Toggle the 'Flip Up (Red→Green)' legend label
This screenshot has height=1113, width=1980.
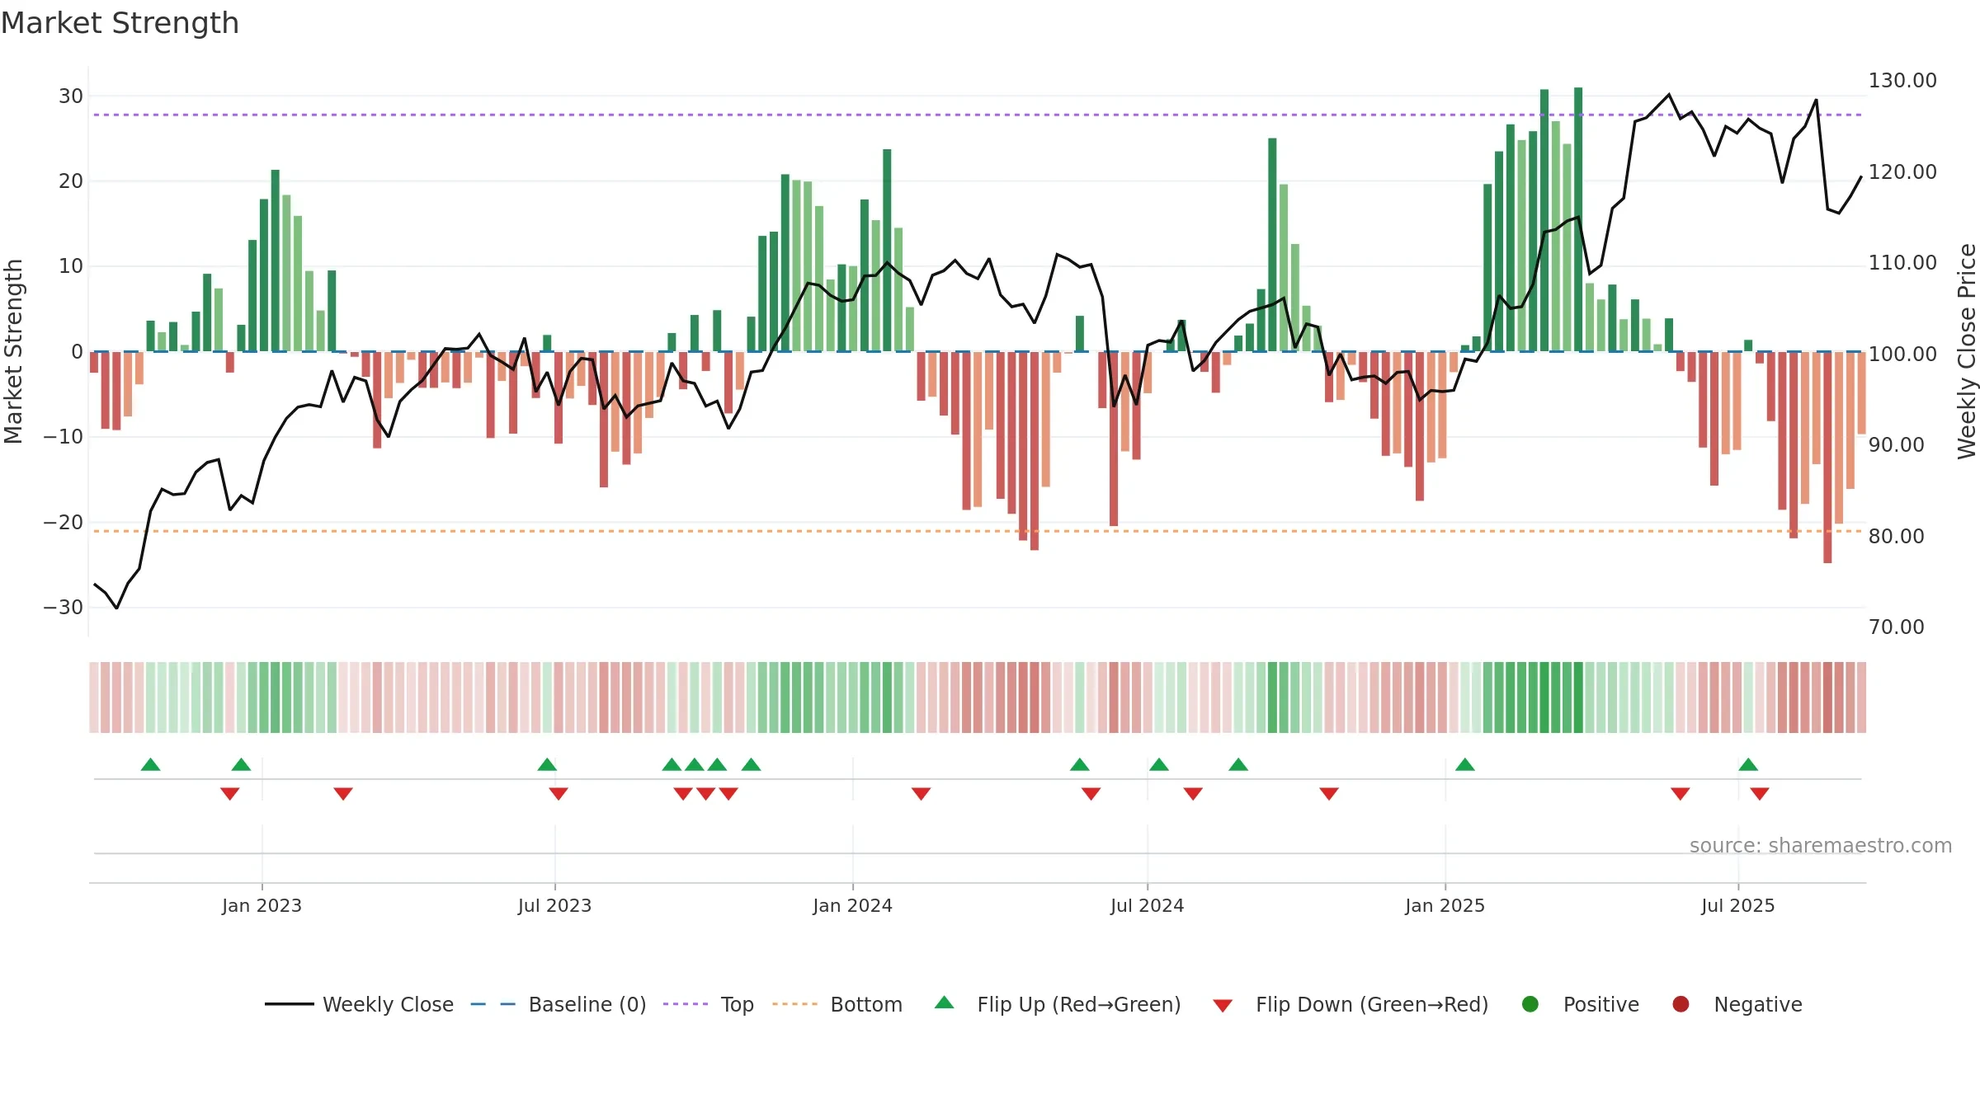pyautogui.click(x=1079, y=1004)
